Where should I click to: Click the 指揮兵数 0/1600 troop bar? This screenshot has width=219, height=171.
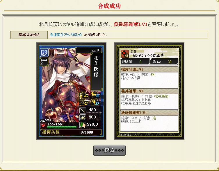tap(71, 132)
